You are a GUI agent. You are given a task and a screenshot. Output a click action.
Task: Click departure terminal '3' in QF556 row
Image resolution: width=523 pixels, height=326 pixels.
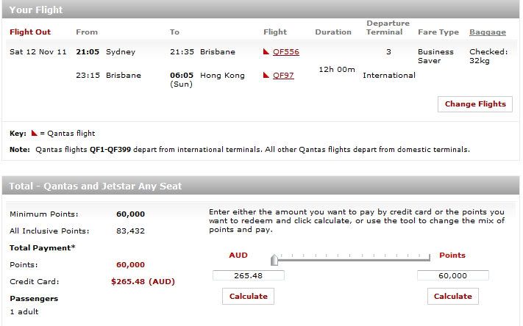(388, 52)
